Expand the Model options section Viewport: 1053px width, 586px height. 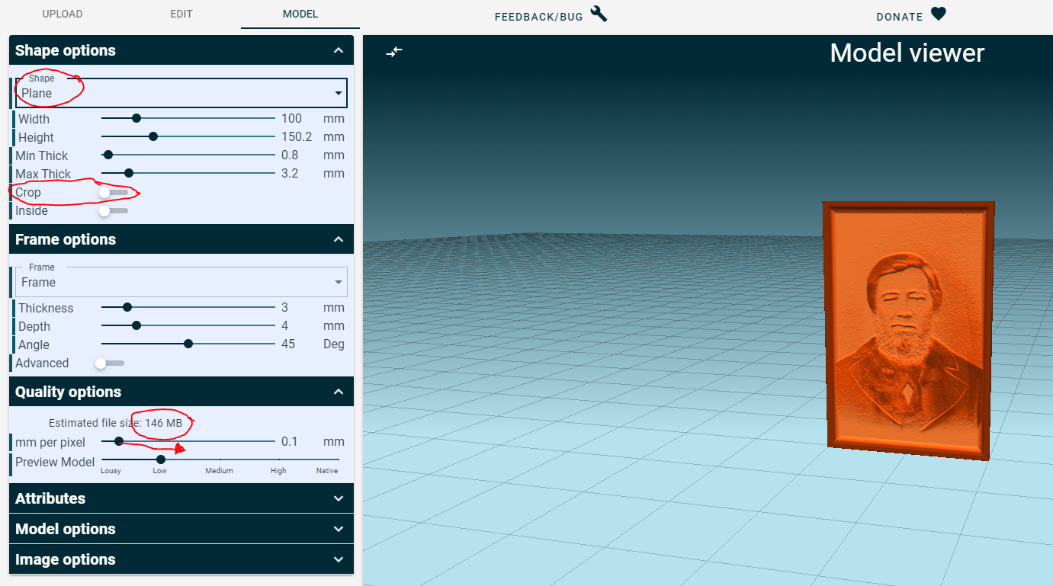pos(181,529)
